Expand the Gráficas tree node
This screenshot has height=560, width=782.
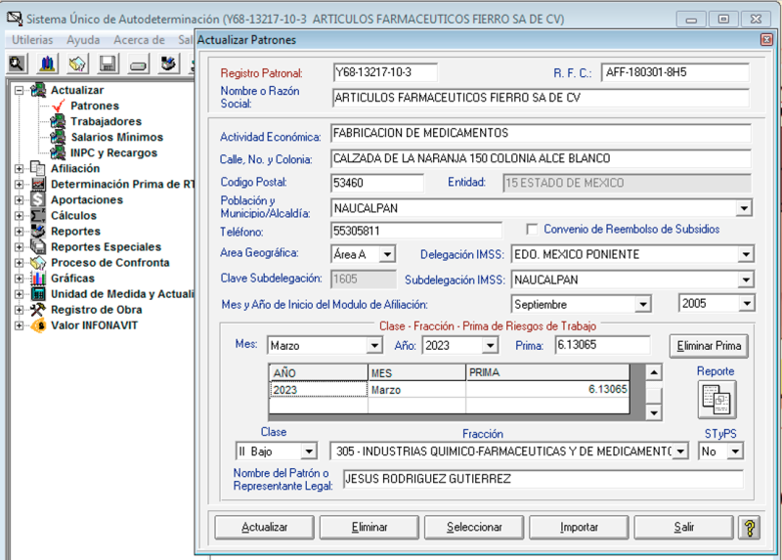click(x=19, y=279)
